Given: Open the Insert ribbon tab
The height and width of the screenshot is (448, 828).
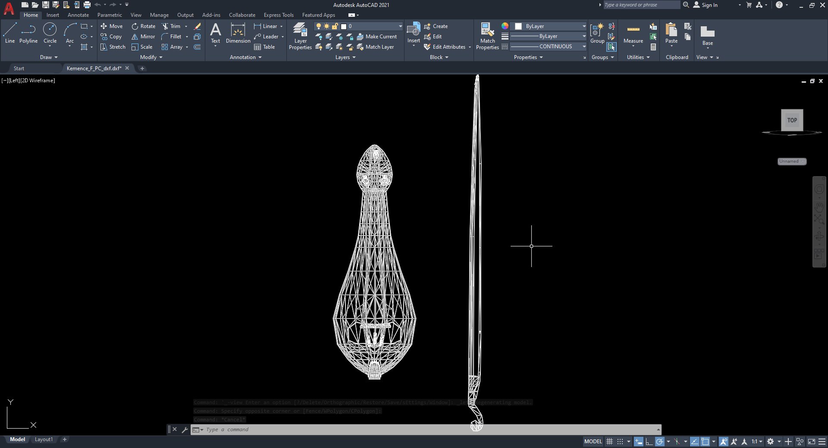Looking at the screenshot, I should (x=53, y=15).
